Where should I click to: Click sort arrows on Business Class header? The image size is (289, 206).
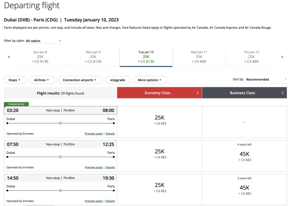tap(283, 93)
